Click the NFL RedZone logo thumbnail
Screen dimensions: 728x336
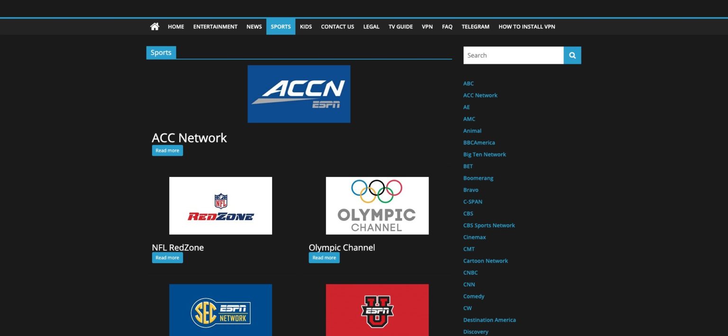click(x=220, y=205)
